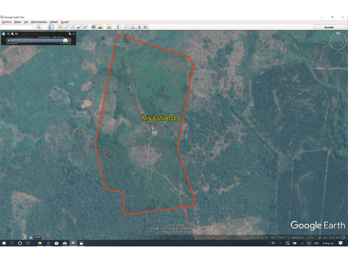Image resolution: width=348 pixels, height=261 pixels.
Task: Click the Record a Tour icon
Action: (85, 27)
